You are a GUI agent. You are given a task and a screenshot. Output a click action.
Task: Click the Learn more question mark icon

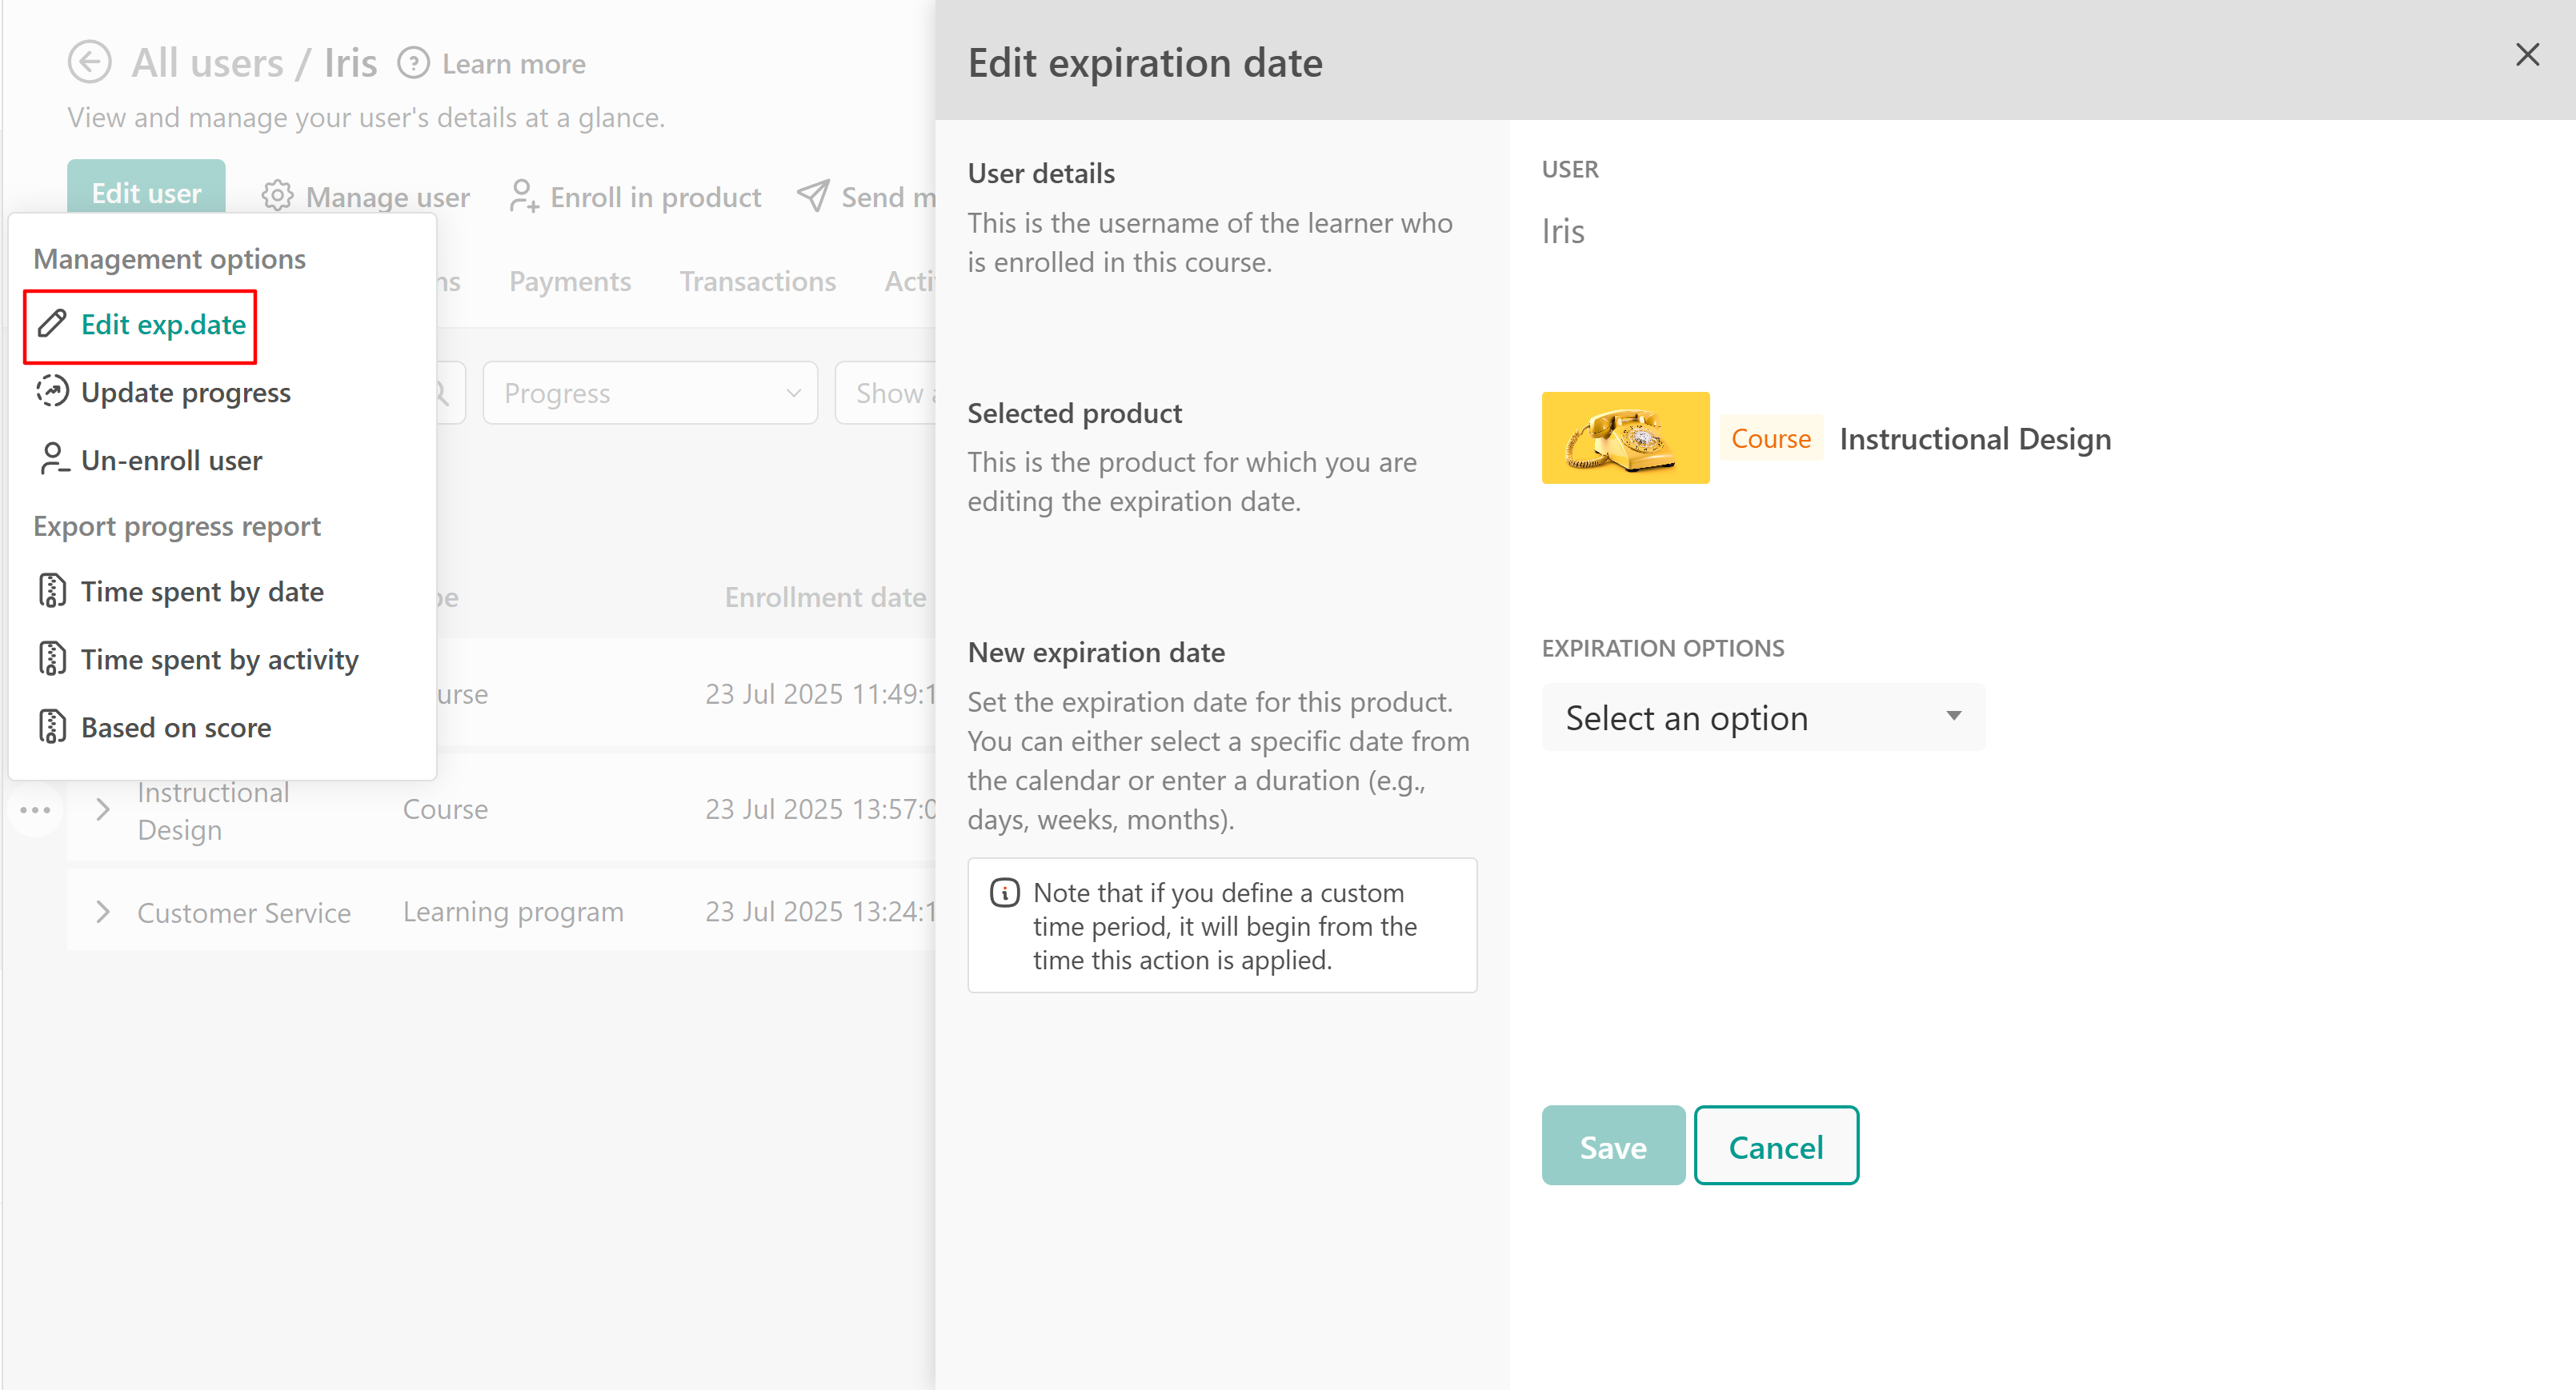click(x=413, y=63)
